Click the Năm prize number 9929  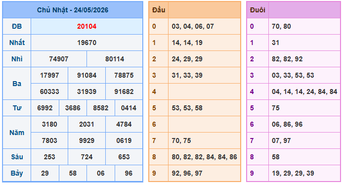pyautogui.click(x=87, y=140)
